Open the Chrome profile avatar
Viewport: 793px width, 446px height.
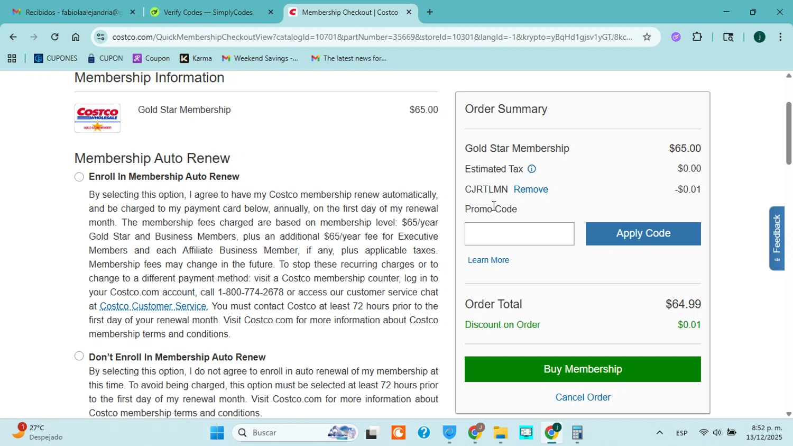pyautogui.click(x=759, y=37)
